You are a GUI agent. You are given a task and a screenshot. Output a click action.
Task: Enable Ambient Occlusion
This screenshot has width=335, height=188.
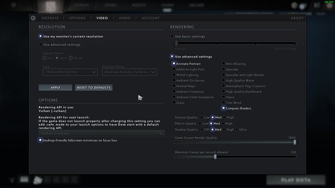point(174,80)
